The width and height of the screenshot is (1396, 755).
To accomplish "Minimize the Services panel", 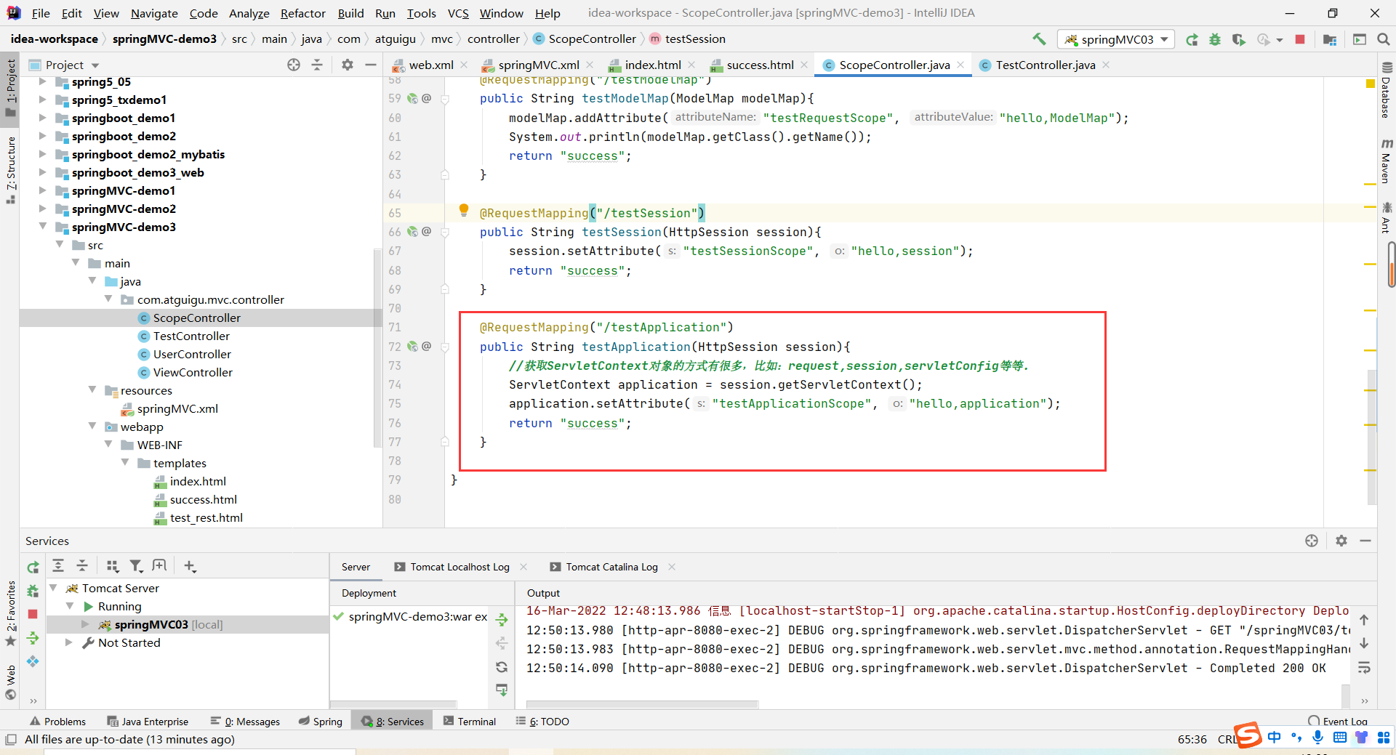I will click(1365, 541).
